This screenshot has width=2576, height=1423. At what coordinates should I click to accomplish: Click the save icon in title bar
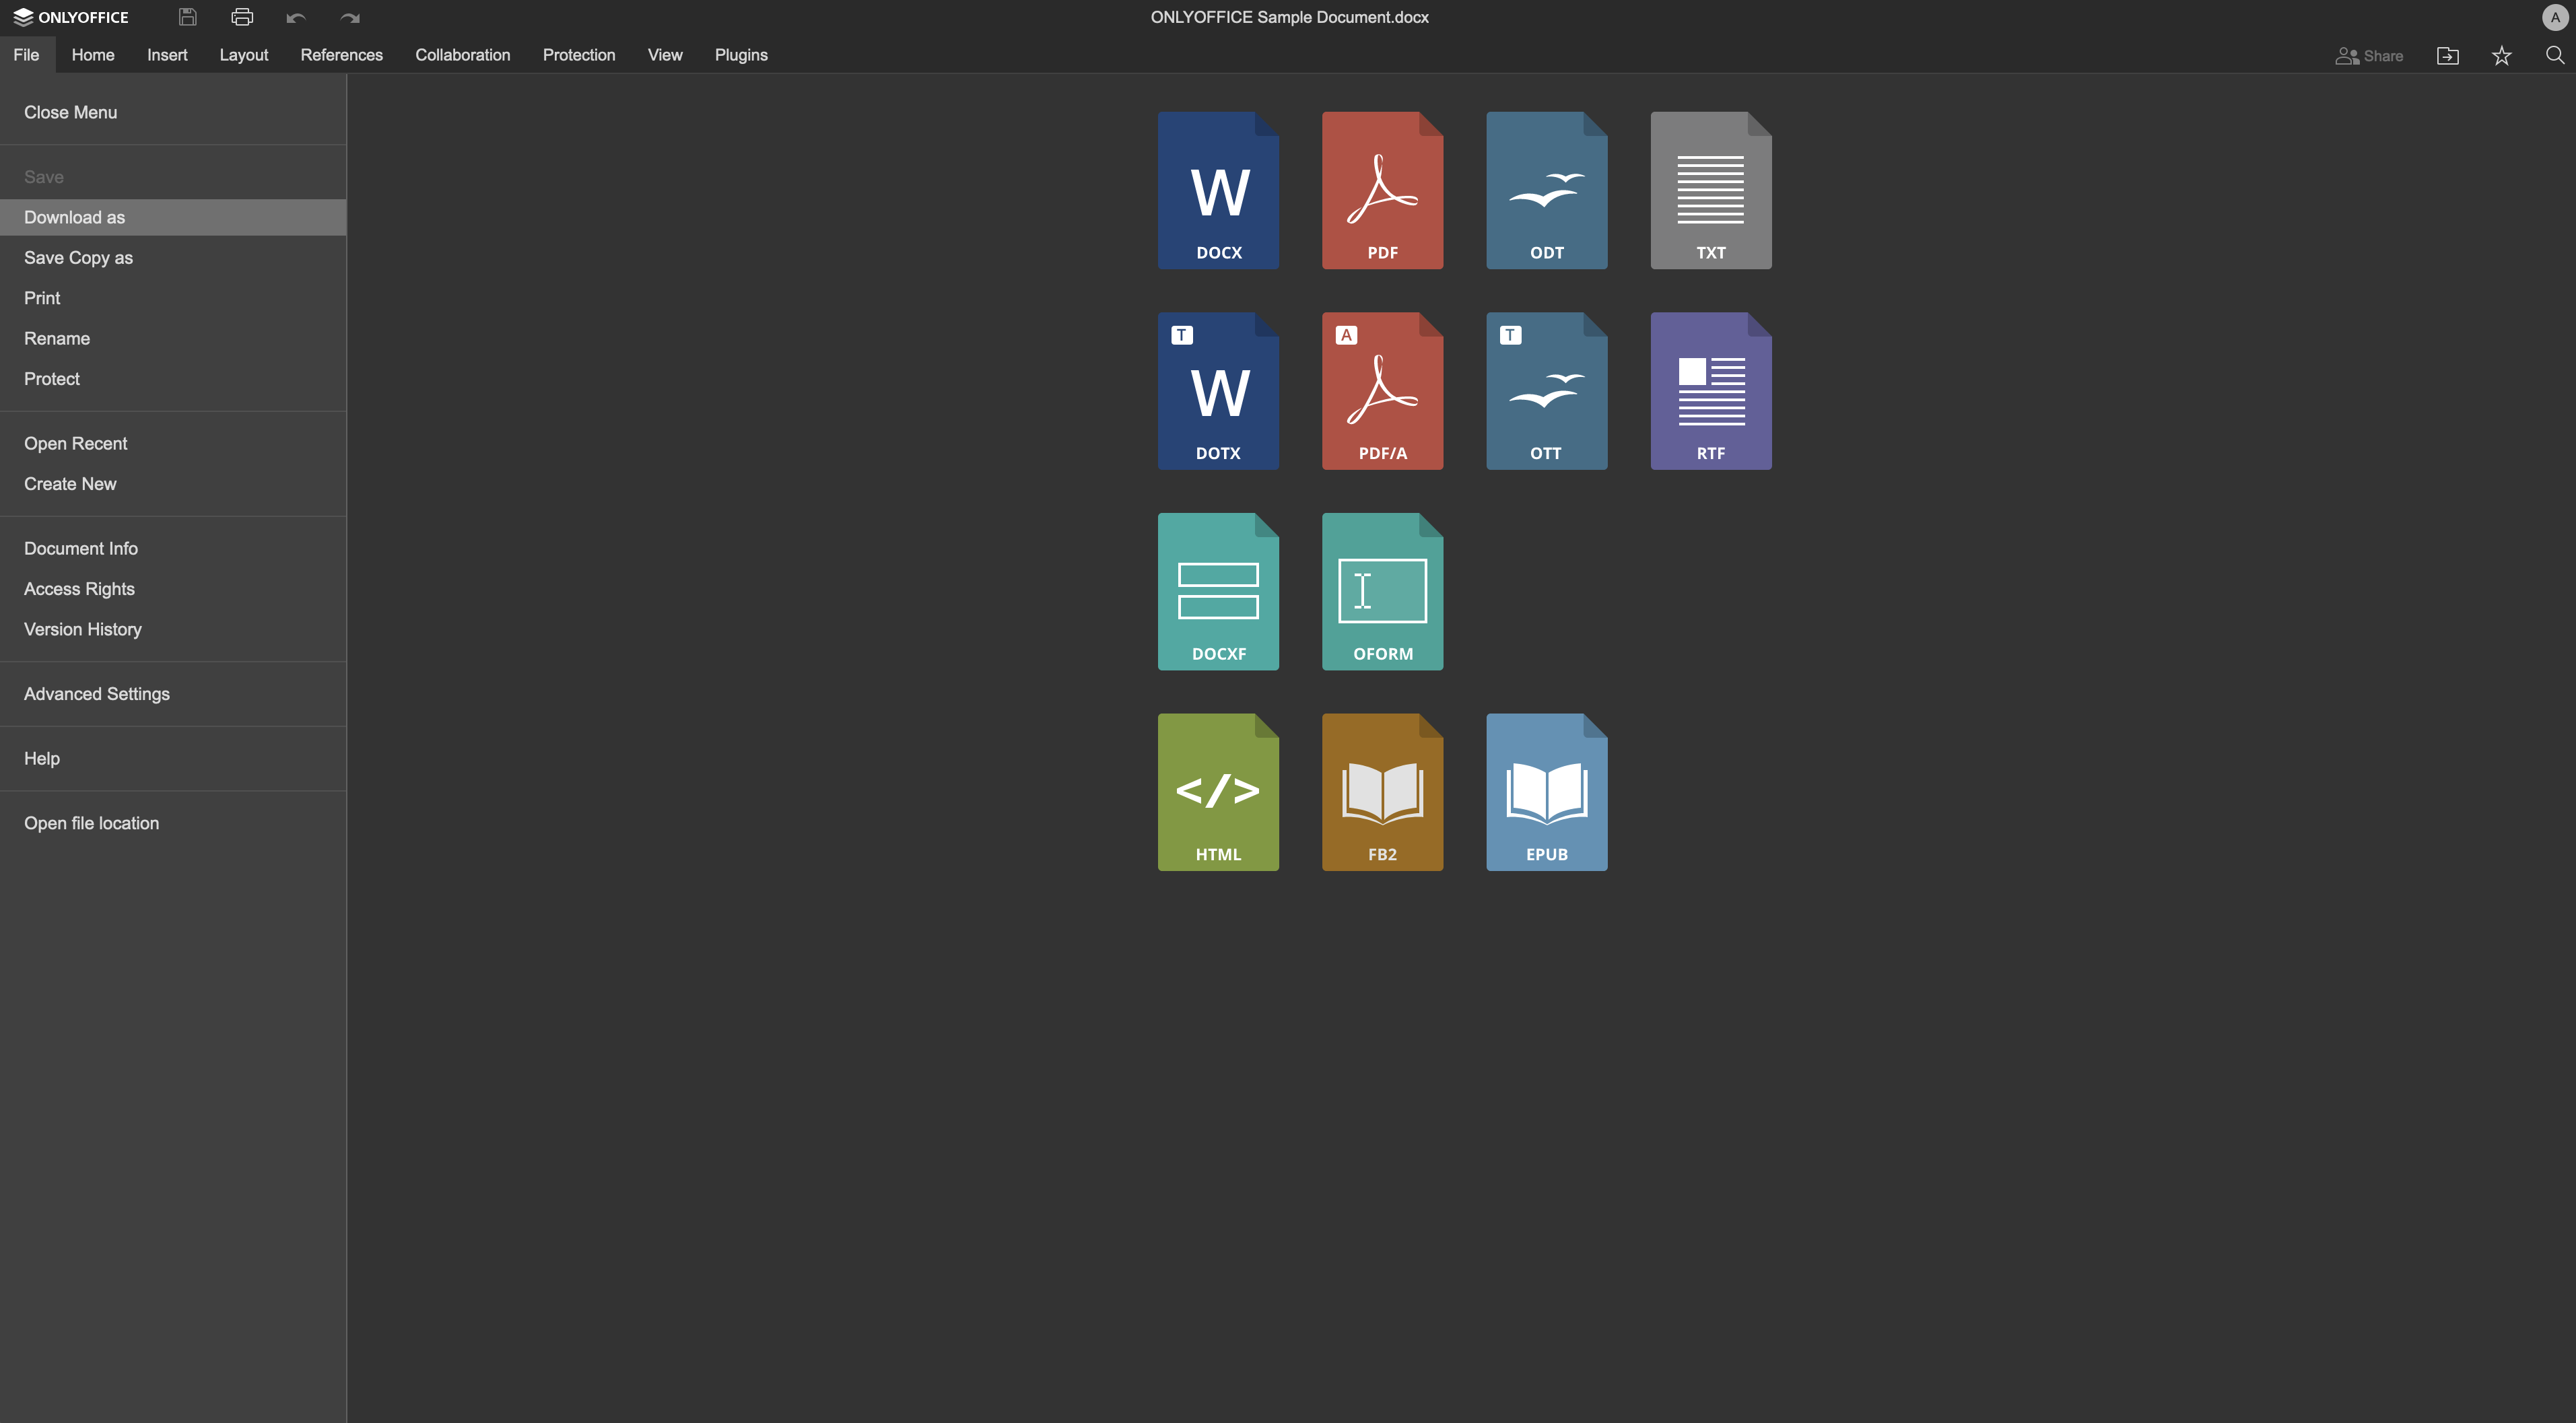pos(187,17)
